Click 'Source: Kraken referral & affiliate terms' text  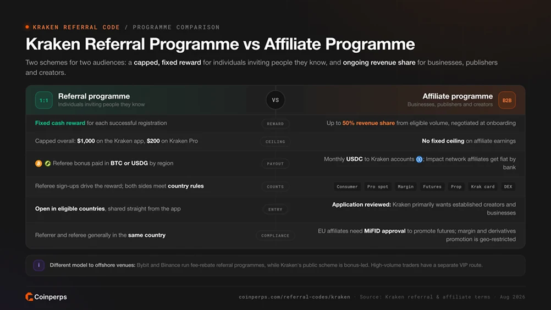[425, 297]
